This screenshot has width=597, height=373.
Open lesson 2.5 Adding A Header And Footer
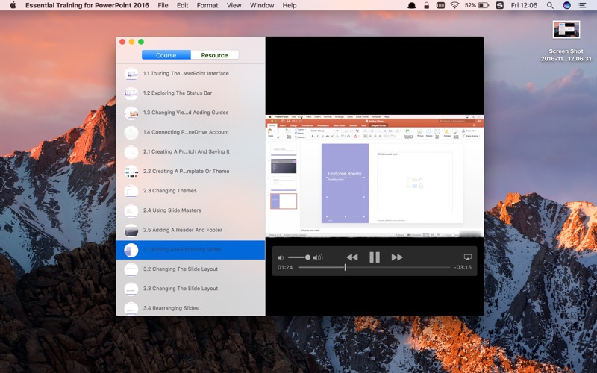click(190, 230)
